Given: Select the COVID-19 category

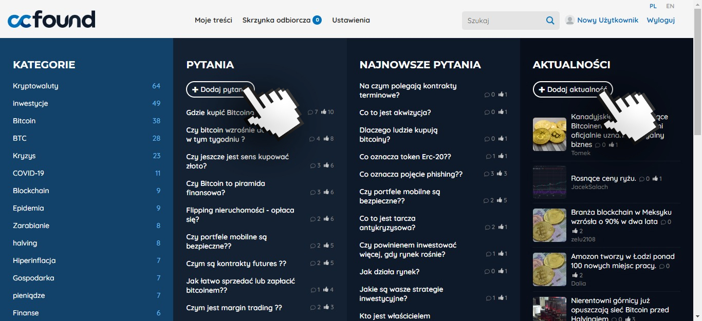Looking at the screenshot, I should coord(28,173).
